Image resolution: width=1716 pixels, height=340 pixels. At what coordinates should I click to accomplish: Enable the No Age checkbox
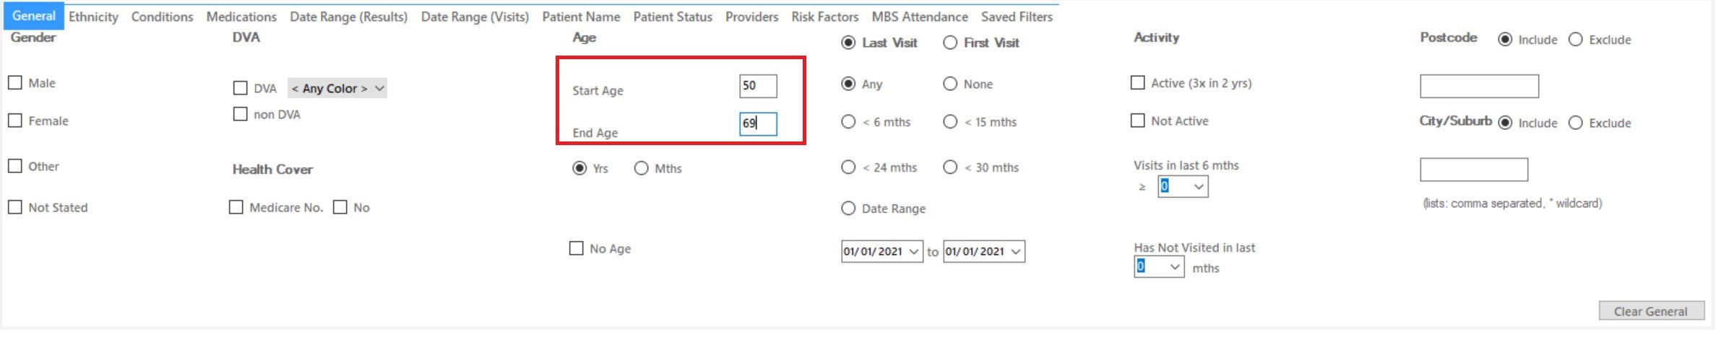(x=577, y=248)
